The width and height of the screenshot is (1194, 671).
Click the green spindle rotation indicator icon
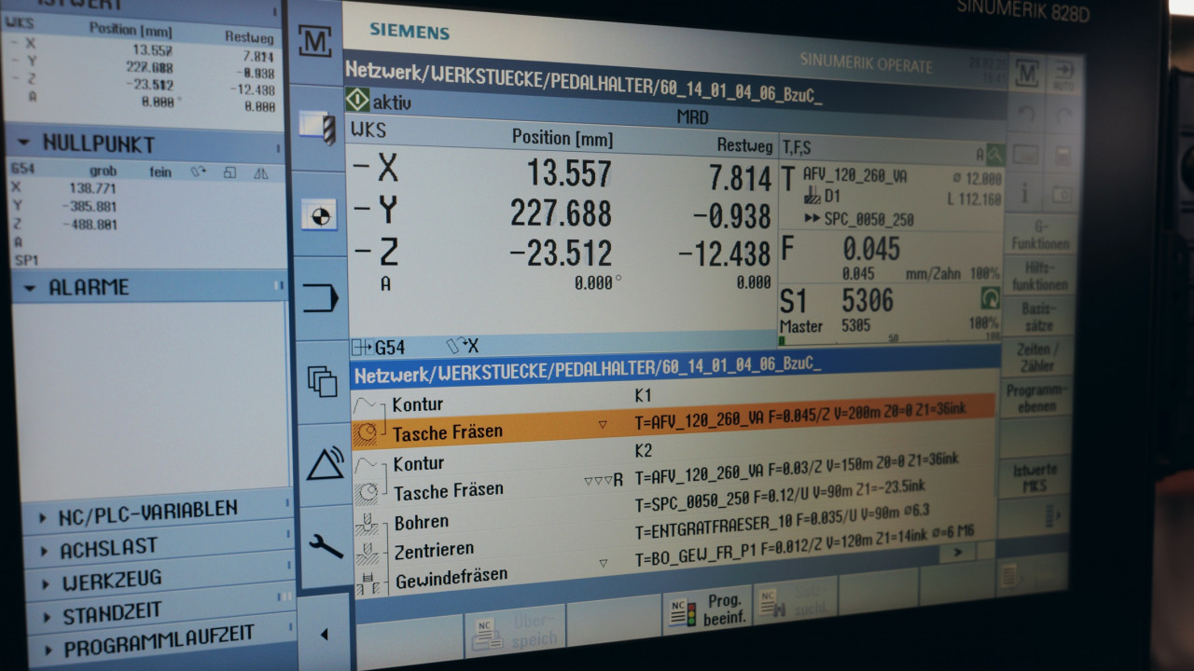tap(989, 297)
